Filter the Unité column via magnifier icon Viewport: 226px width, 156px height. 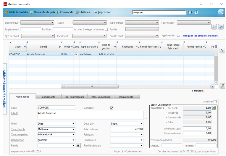pos(72,47)
